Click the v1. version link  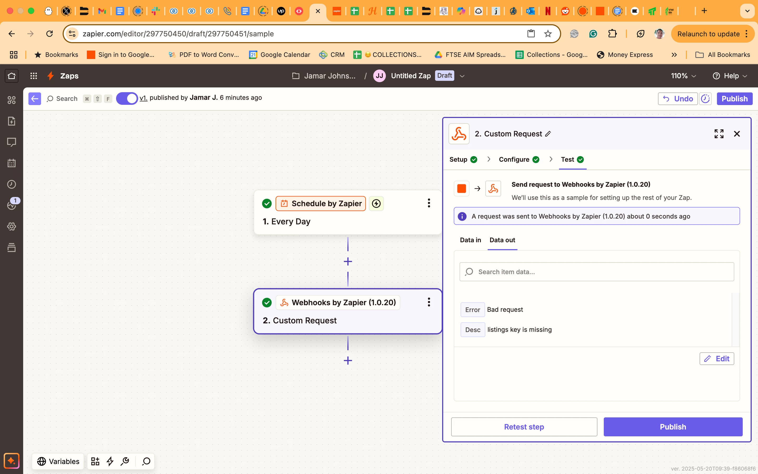tap(143, 98)
